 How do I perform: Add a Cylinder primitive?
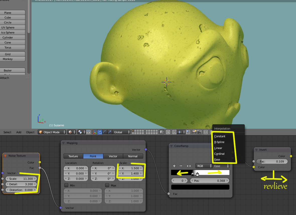12,37
